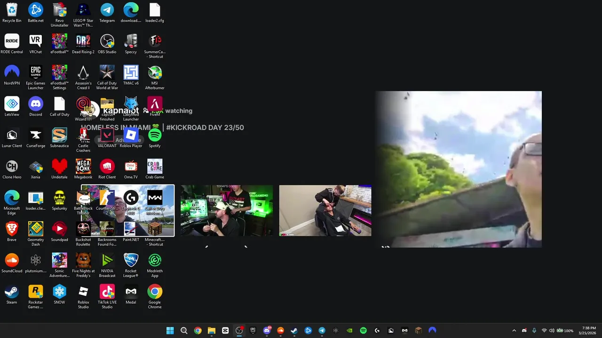
Task: Open Google Chrome desktop shortcut
Action: 155,297
